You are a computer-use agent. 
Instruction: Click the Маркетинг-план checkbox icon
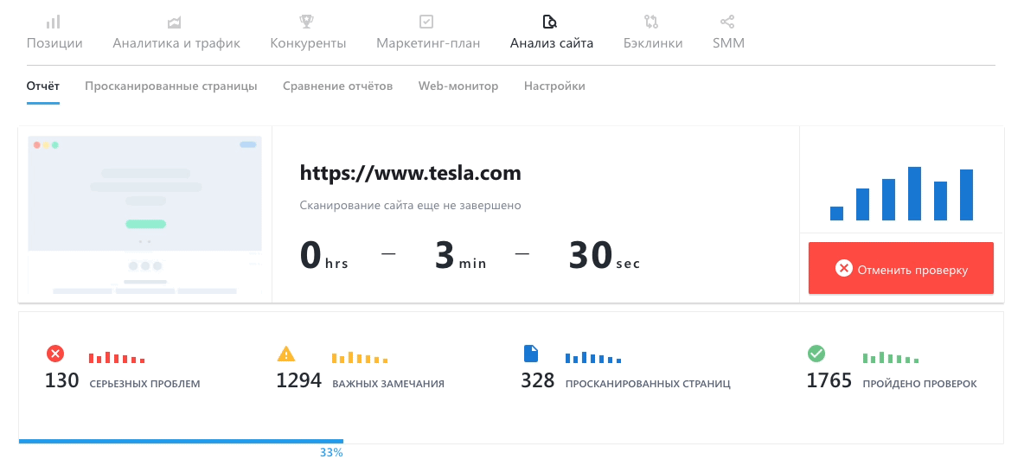pyautogui.click(x=426, y=22)
